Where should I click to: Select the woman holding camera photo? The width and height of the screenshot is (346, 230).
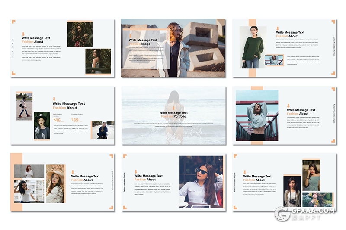coord(292,191)
